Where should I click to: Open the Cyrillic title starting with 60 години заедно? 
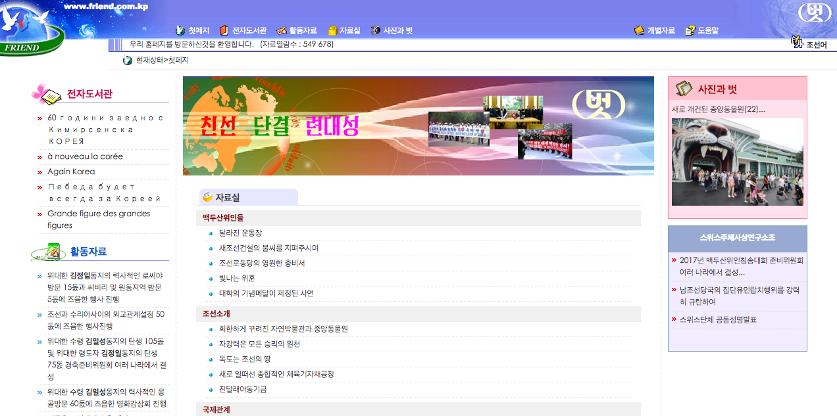click(105, 129)
